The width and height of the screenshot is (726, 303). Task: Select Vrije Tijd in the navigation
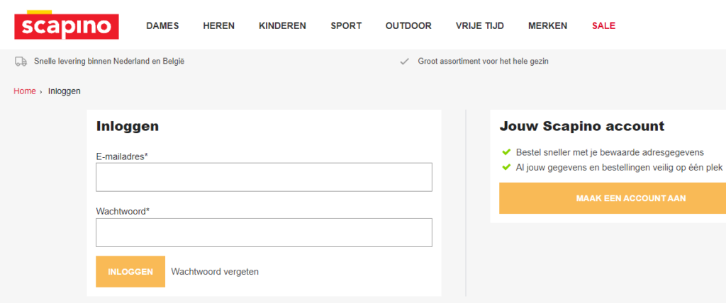click(480, 26)
